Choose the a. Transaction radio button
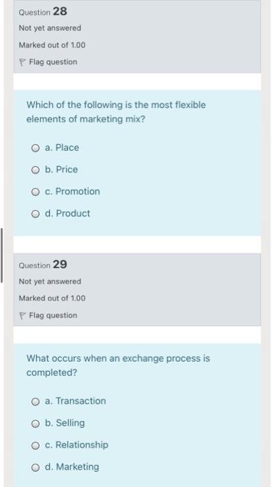 (x=35, y=401)
